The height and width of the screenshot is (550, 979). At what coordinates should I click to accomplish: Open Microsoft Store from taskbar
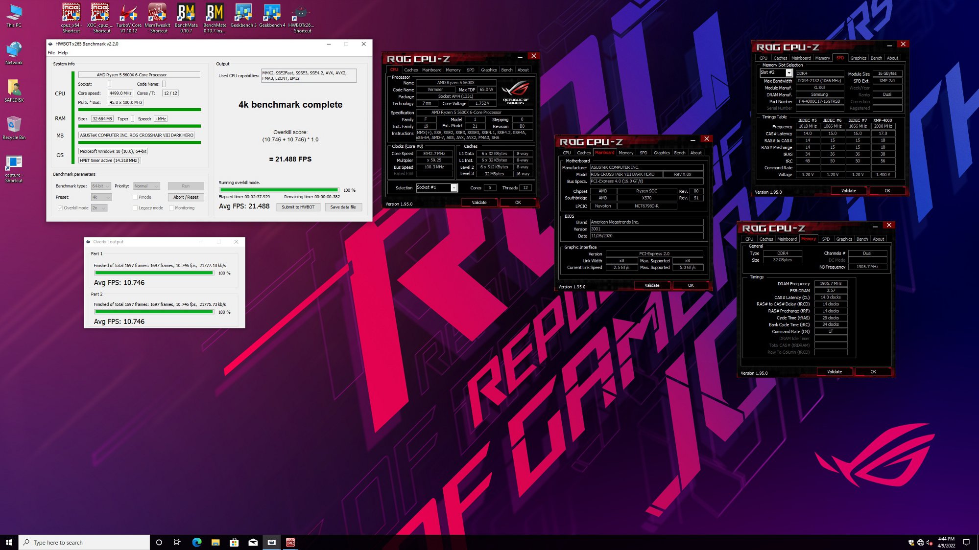[234, 542]
